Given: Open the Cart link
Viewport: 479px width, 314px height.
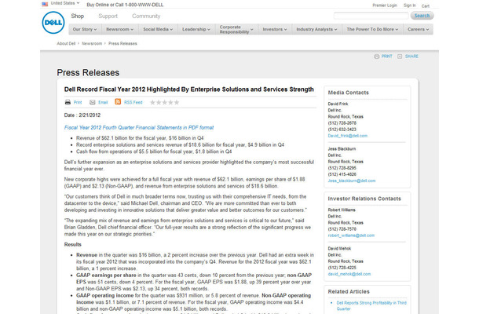Looking at the screenshot, I should (x=426, y=5).
